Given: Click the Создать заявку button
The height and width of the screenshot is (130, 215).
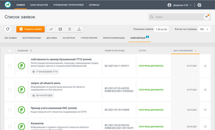Looking at the screenshot, I should [x=30, y=29].
